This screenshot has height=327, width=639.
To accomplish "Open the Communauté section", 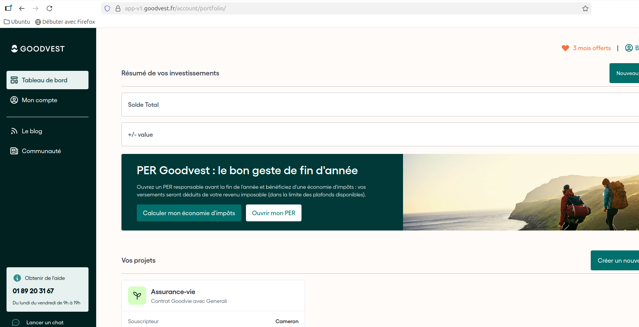I will 41,151.
